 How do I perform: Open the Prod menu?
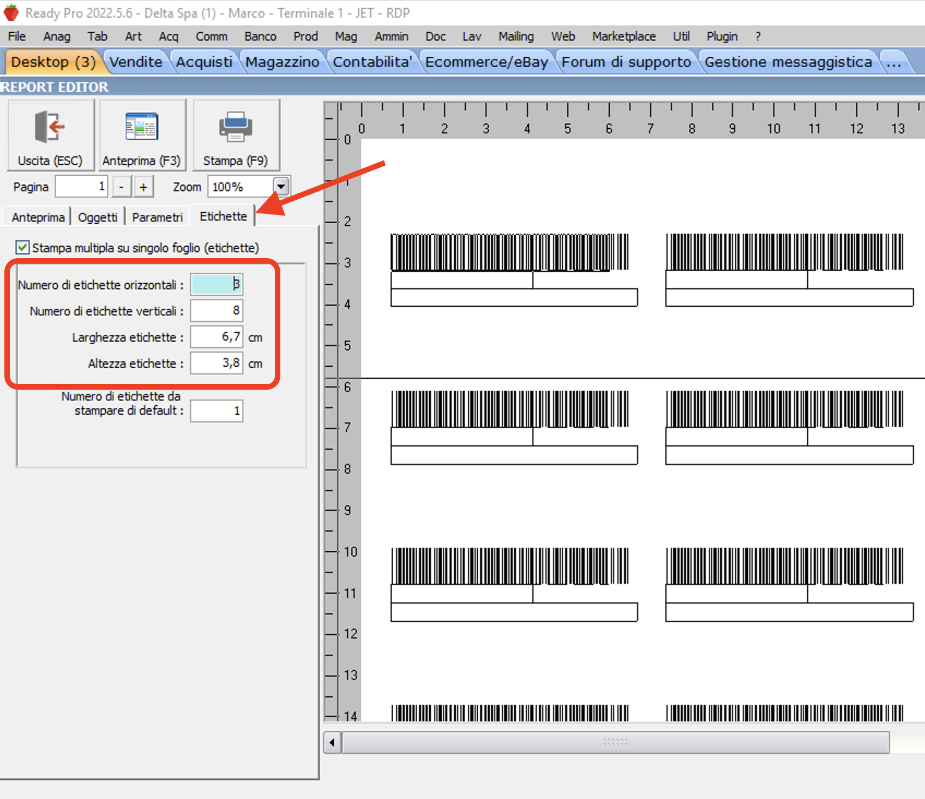[305, 37]
